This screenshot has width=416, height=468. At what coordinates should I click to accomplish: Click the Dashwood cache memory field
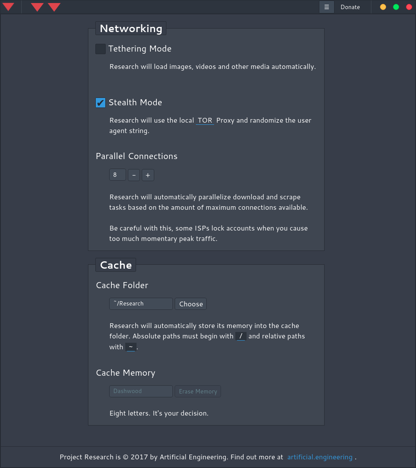[x=141, y=391]
